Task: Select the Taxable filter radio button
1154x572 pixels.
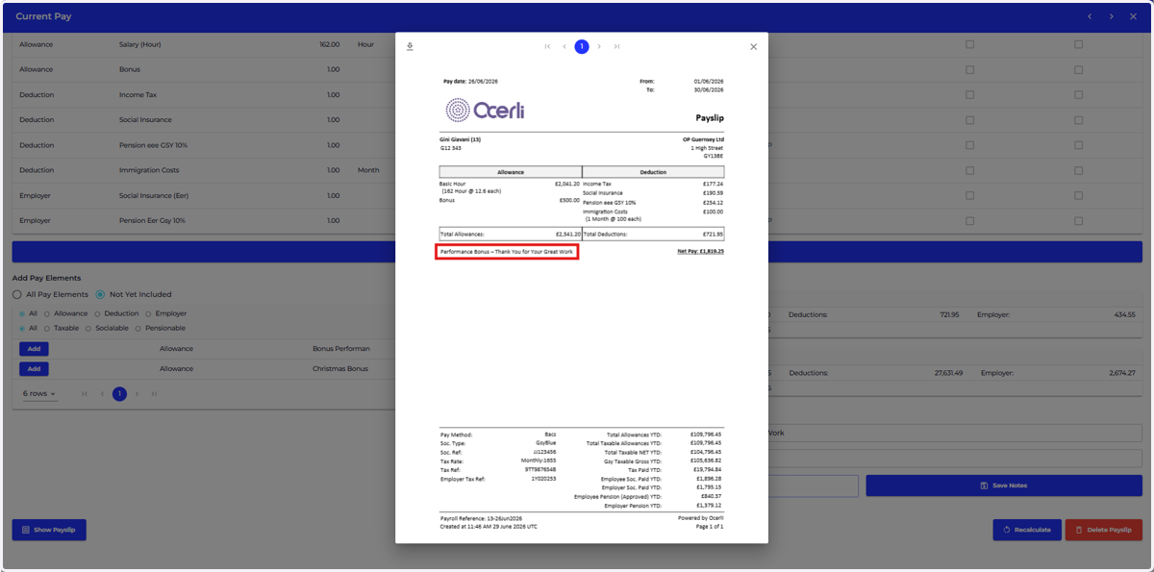Action: tap(46, 328)
